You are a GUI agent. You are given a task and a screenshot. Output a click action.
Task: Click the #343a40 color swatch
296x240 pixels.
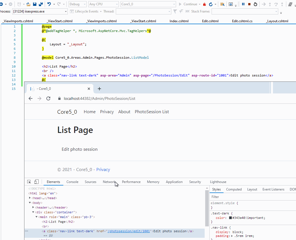tap(230, 218)
